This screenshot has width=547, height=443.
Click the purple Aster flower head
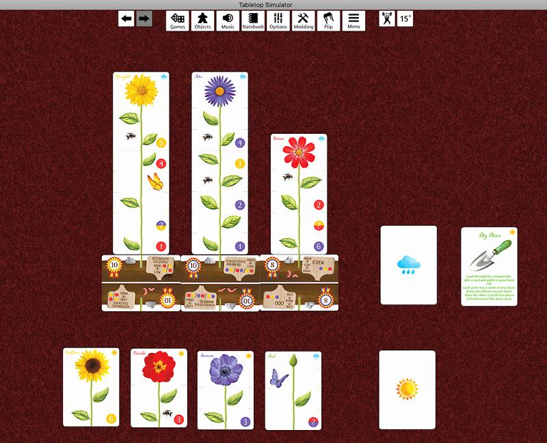point(219,91)
